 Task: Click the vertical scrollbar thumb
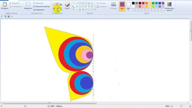pos(191,31)
